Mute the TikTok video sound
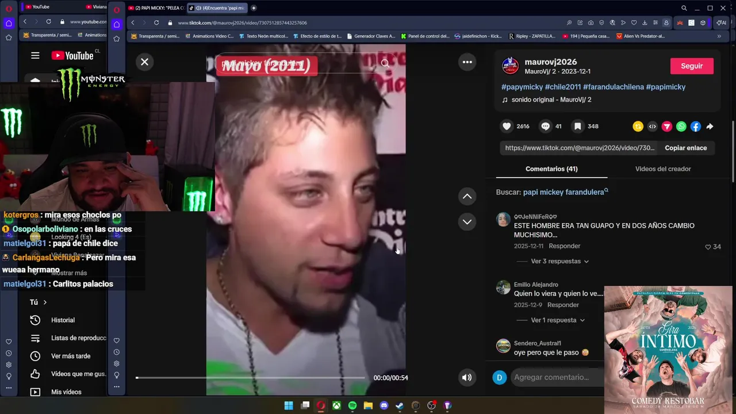Viewport: 736px width, 414px height. 467,377
